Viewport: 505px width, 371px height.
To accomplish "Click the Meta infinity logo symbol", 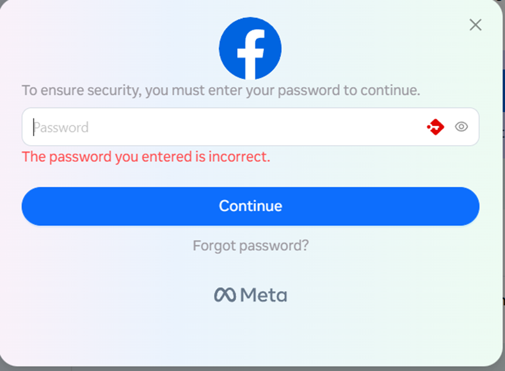I will (x=225, y=295).
